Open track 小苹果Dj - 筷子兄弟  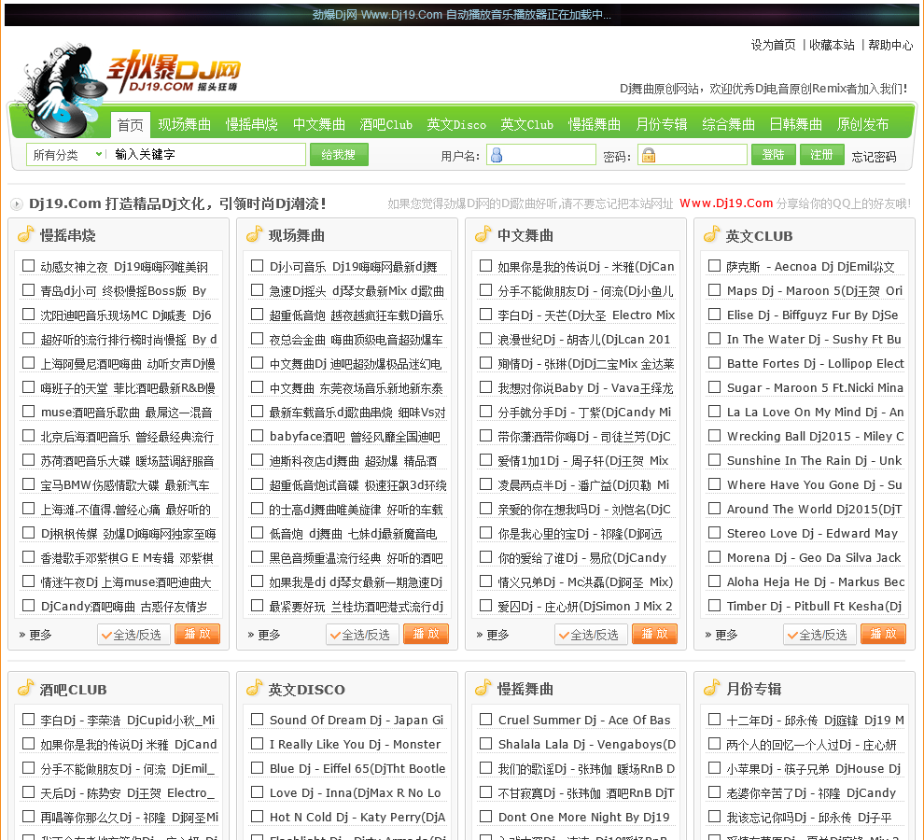813,769
